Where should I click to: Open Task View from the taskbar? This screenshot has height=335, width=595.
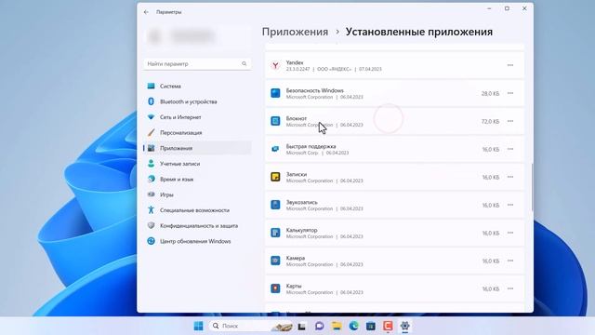click(301, 326)
